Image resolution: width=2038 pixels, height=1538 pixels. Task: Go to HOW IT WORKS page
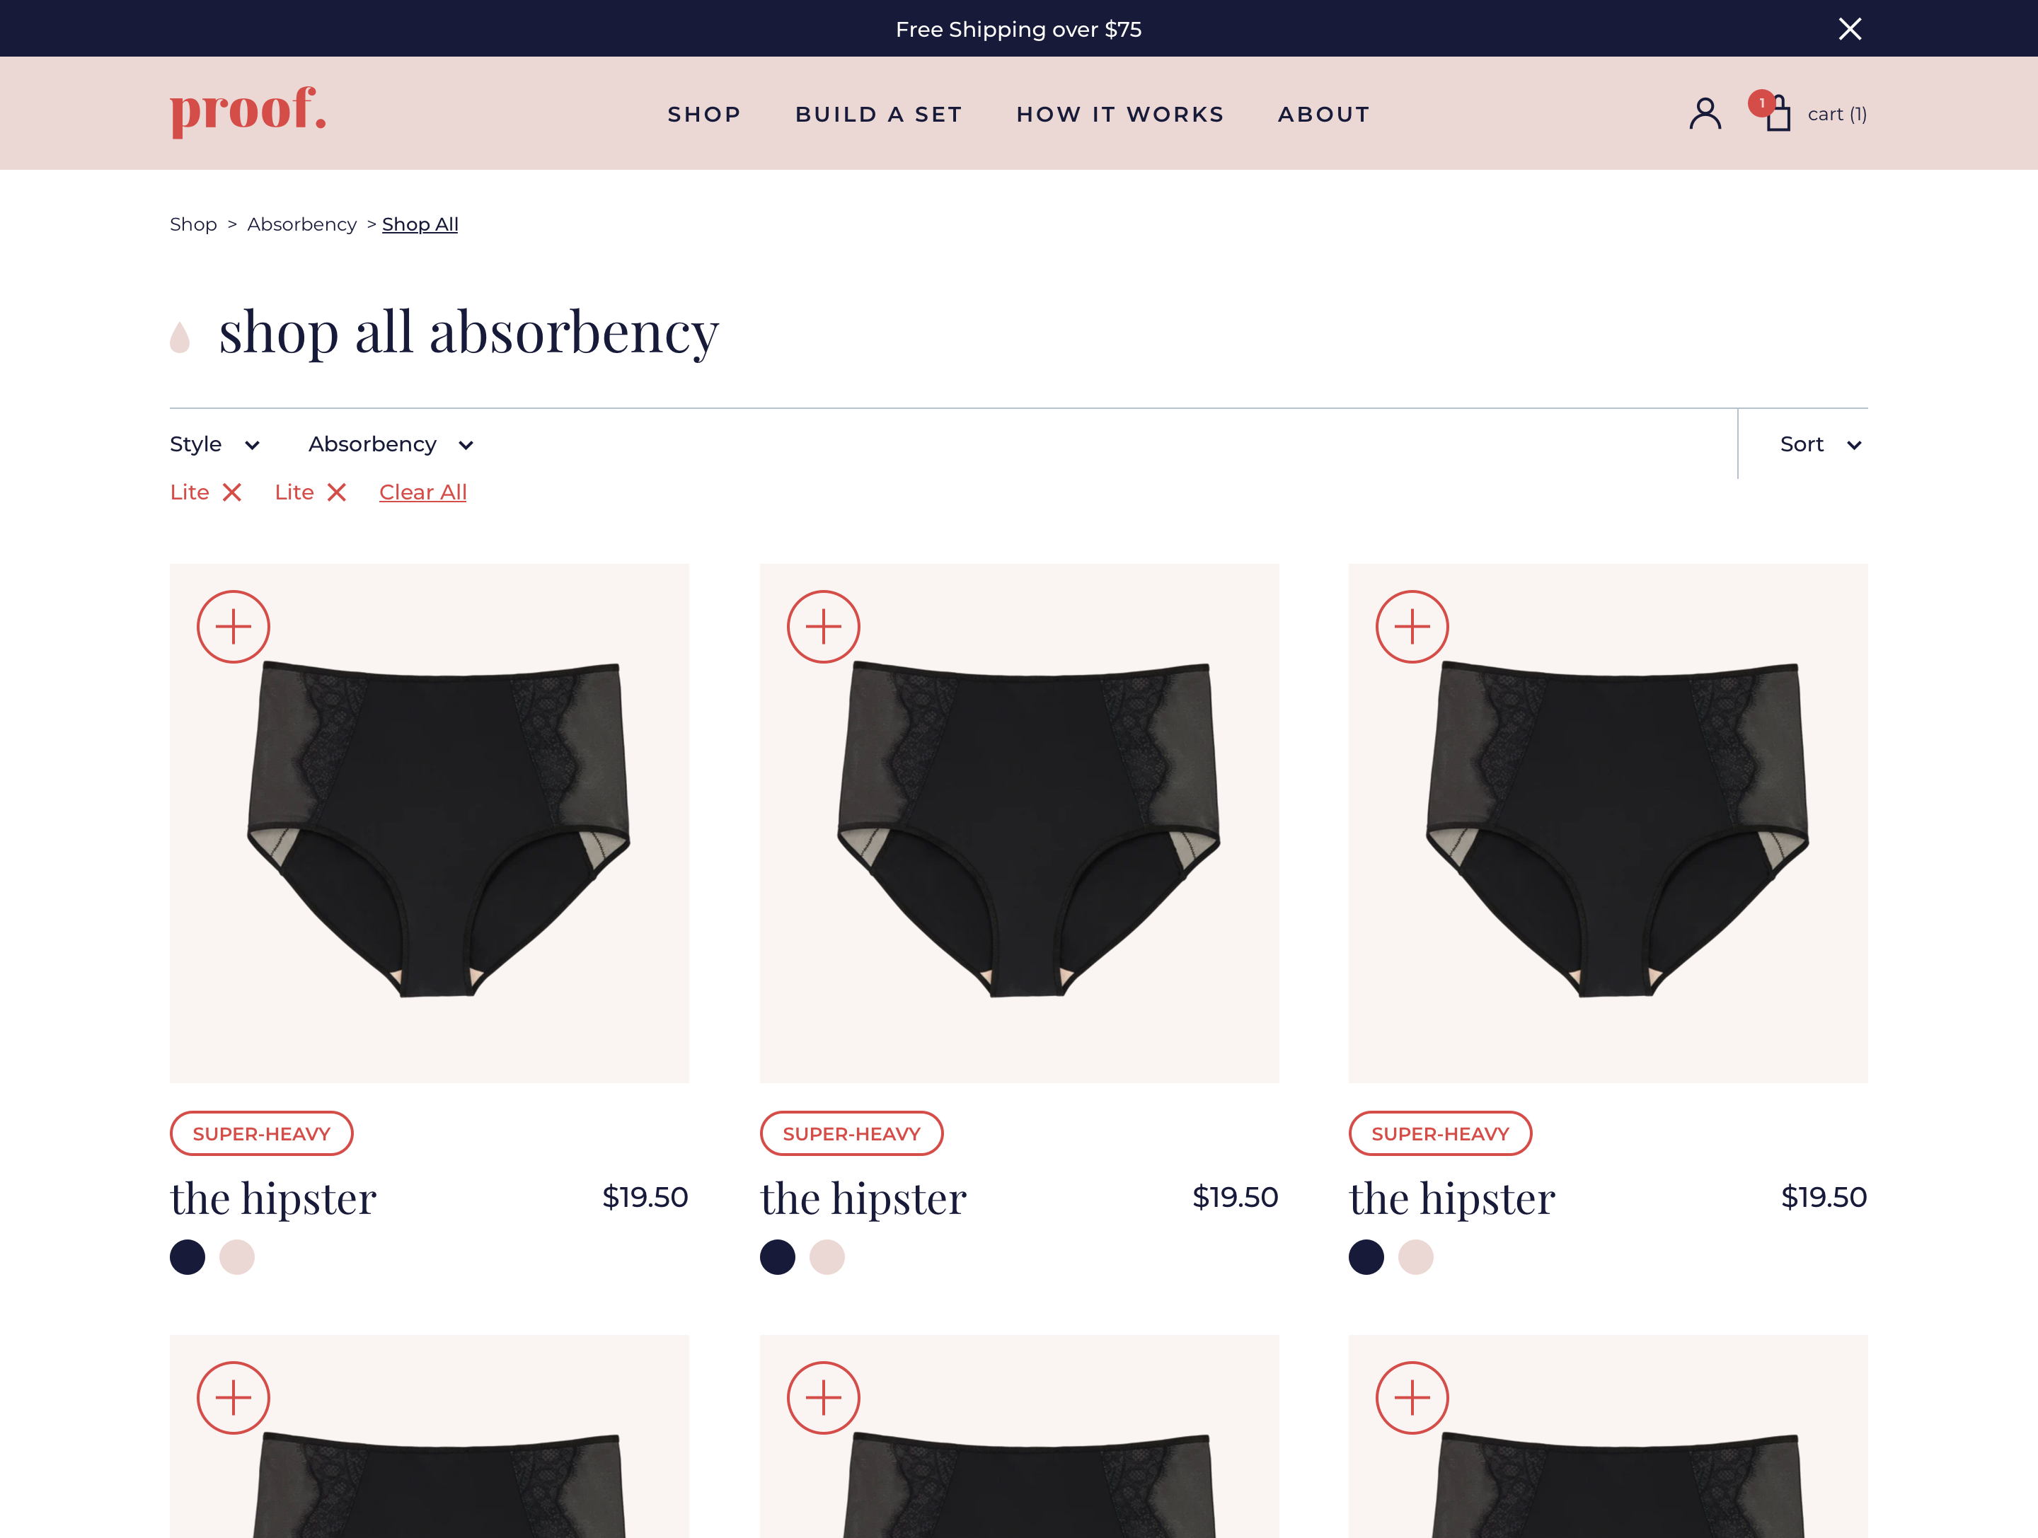[x=1120, y=114]
